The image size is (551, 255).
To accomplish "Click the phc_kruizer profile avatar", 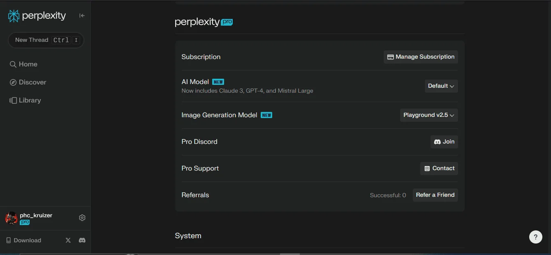I will point(11,218).
